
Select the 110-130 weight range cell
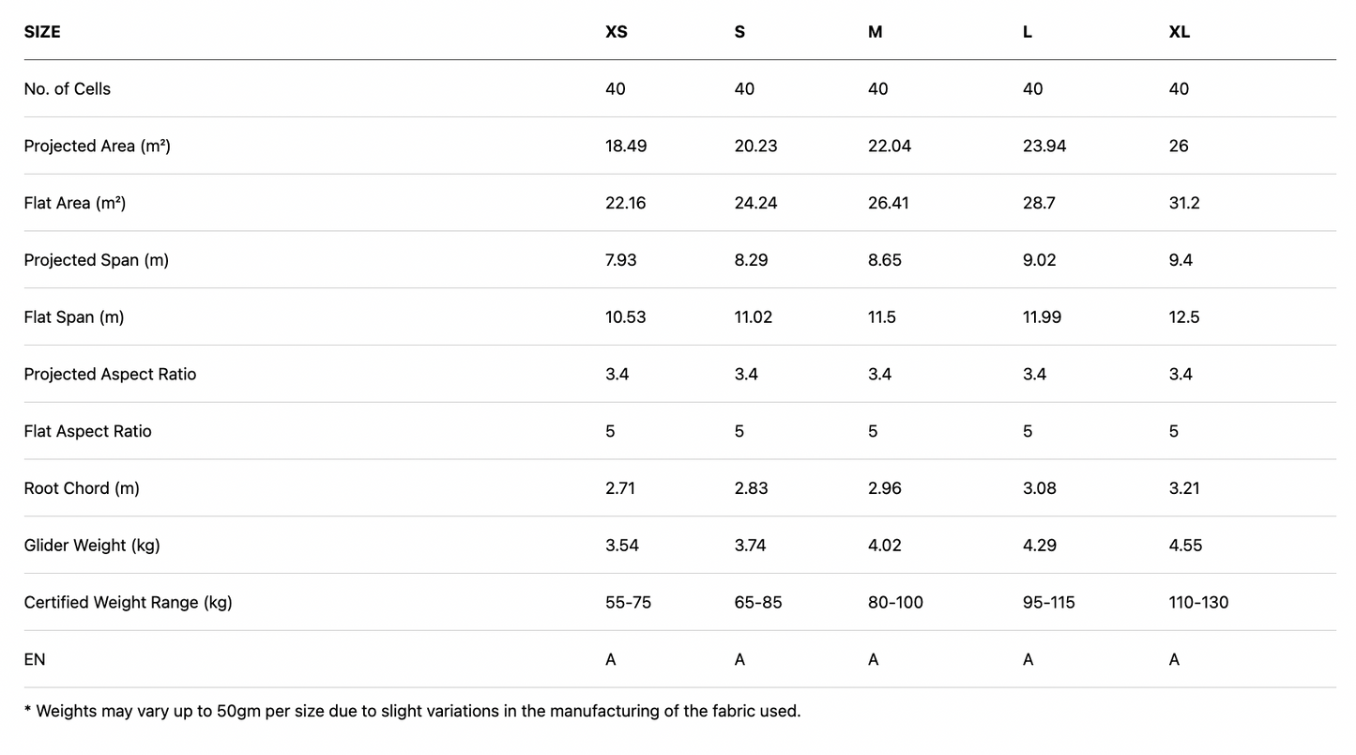pos(1198,603)
